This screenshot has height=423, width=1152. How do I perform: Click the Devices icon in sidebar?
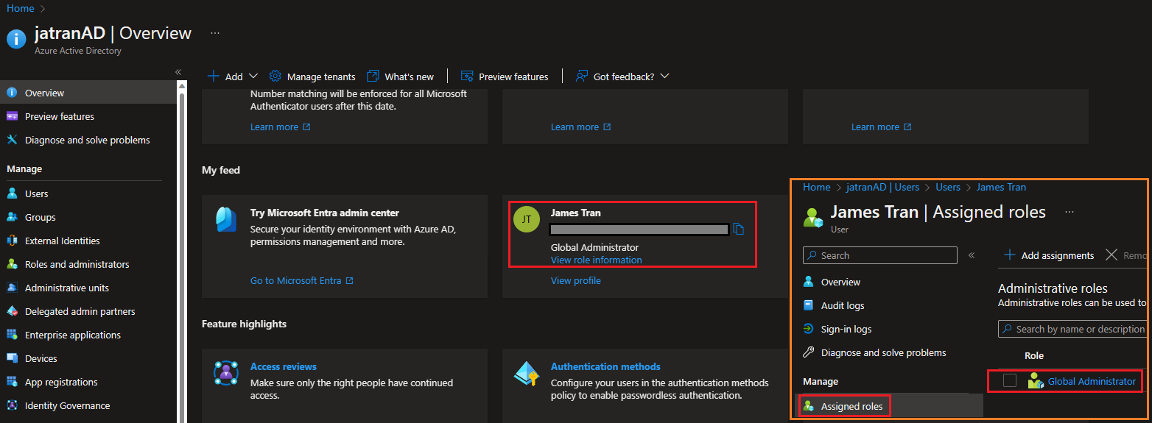point(12,358)
